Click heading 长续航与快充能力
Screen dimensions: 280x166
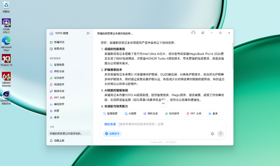coord(116,106)
